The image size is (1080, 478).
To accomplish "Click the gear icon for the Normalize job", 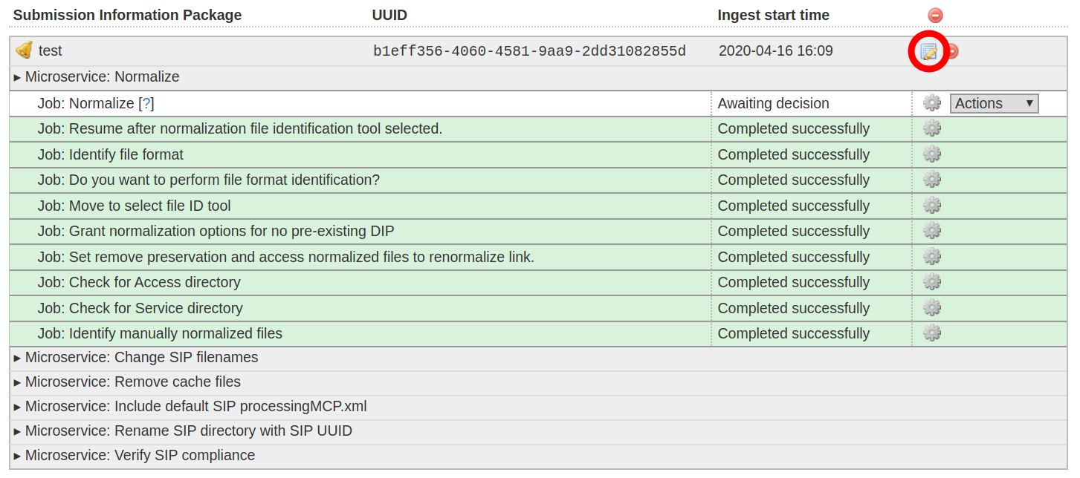I will (931, 103).
